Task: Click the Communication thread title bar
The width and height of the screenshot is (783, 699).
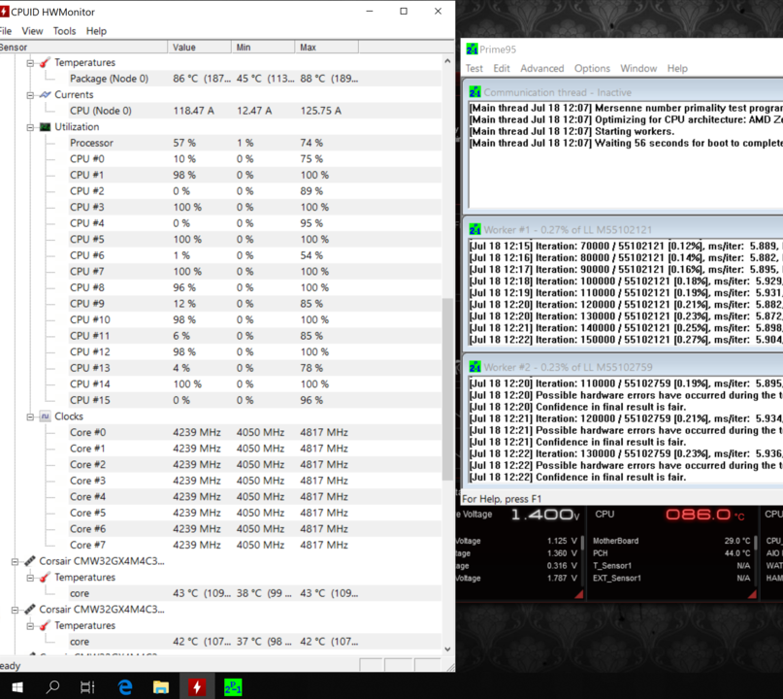Action: [x=625, y=92]
